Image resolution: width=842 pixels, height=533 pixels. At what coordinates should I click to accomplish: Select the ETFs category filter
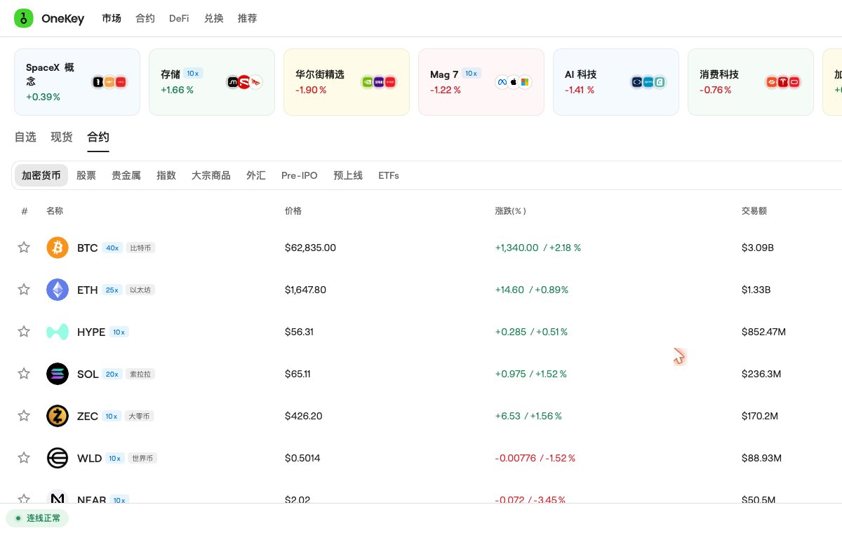click(x=389, y=175)
